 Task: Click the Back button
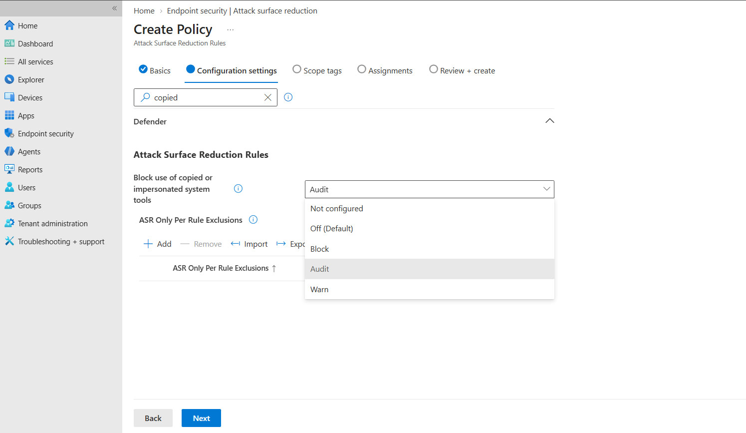(x=153, y=418)
